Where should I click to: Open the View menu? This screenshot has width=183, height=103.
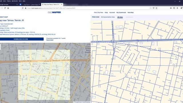click(x=5, y=1)
